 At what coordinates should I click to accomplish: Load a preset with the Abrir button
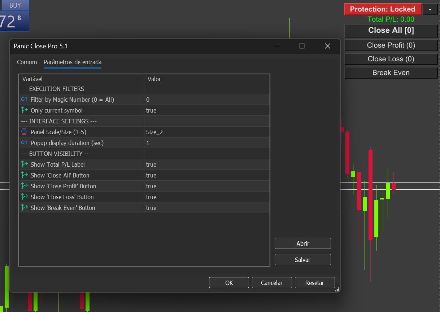point(303,243)
